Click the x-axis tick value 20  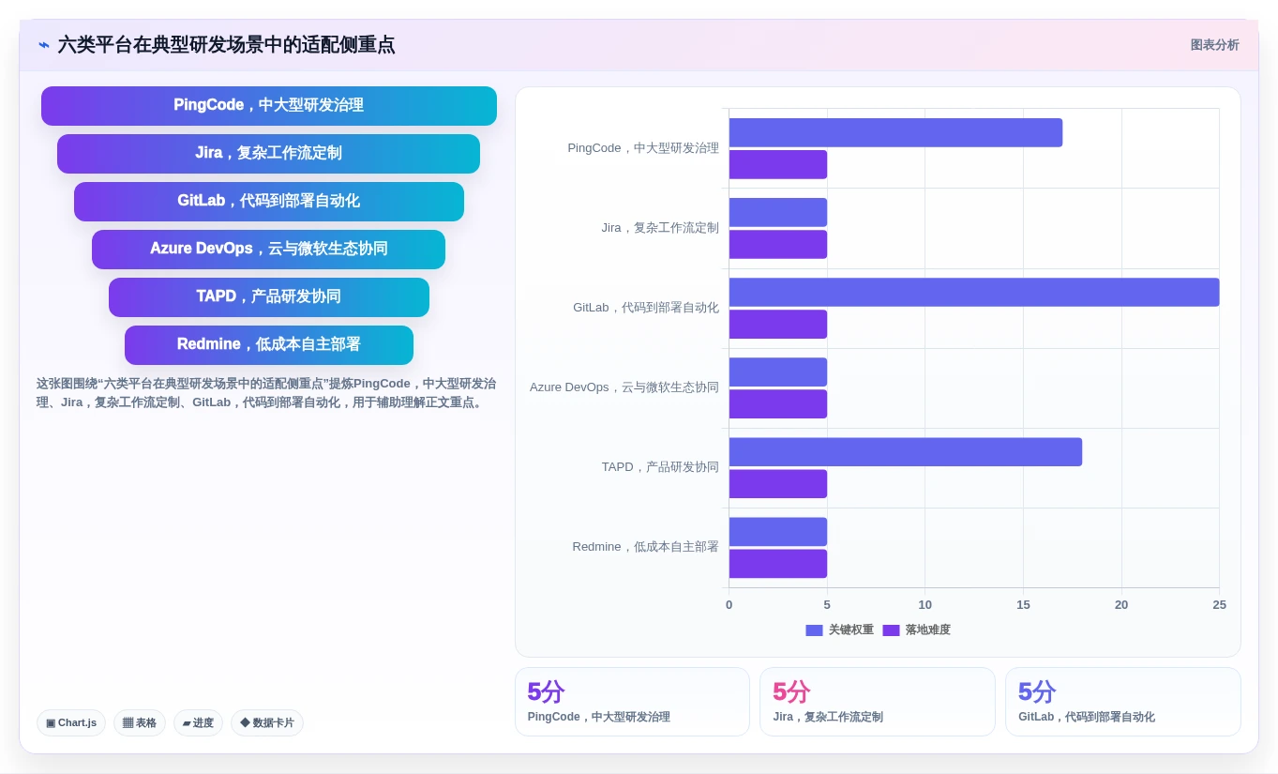pos(1121,605)
